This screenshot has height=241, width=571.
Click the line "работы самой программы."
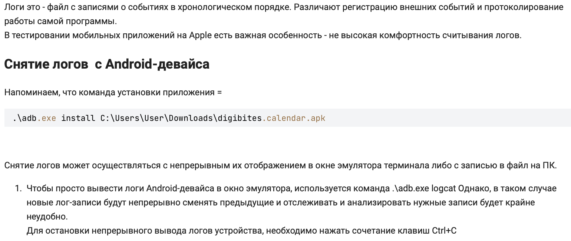[60, 21]
